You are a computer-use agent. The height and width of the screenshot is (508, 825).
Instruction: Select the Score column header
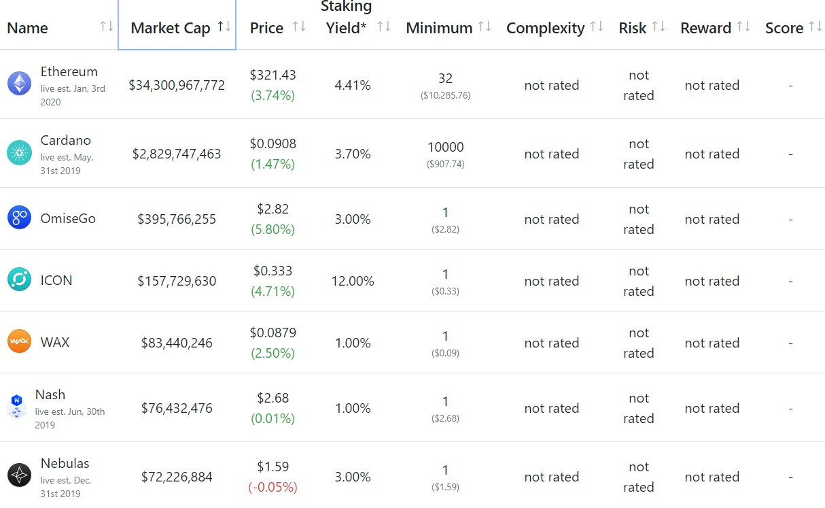pyautogui.click(x=784, y=28)
